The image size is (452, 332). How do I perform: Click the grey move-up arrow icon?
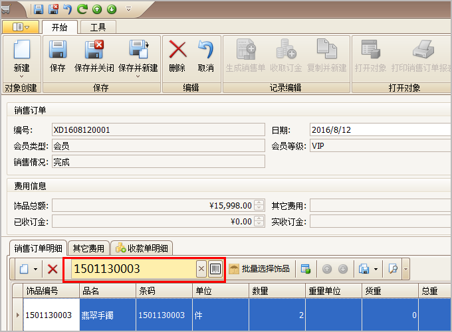click(327, 269)
